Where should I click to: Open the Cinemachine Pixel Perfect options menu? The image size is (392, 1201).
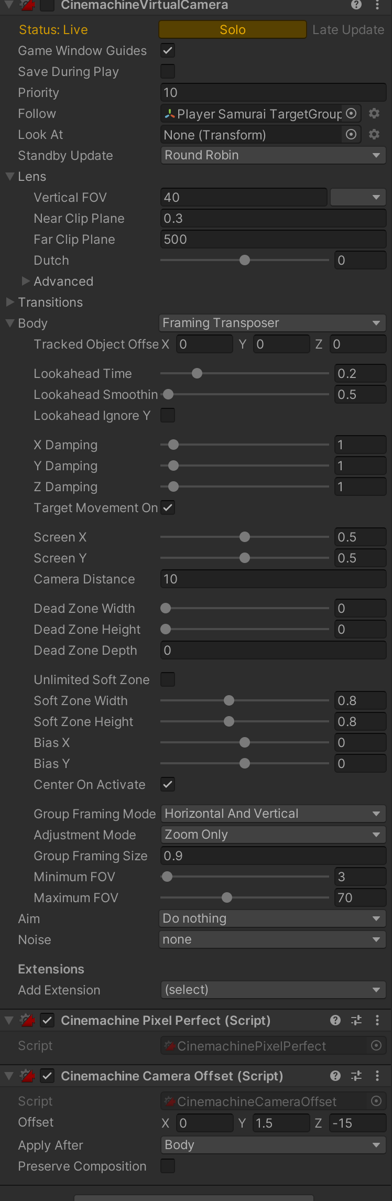pos(377,1020)
